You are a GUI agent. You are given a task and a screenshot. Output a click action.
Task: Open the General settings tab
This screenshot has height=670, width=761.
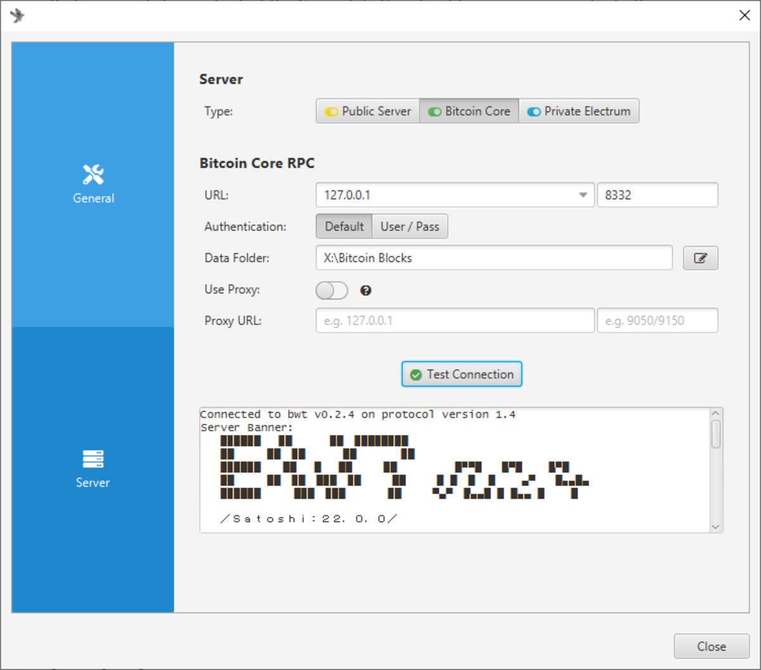coord(93,185)
